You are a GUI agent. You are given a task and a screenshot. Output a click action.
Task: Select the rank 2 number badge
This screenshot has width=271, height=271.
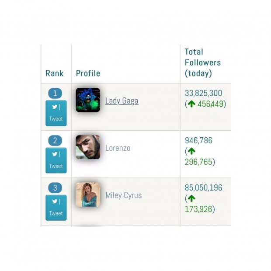point(55,141)
